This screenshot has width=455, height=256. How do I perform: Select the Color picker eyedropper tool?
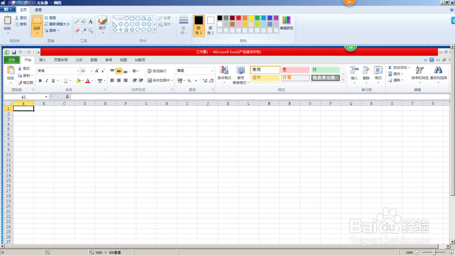tap(84, 30)
